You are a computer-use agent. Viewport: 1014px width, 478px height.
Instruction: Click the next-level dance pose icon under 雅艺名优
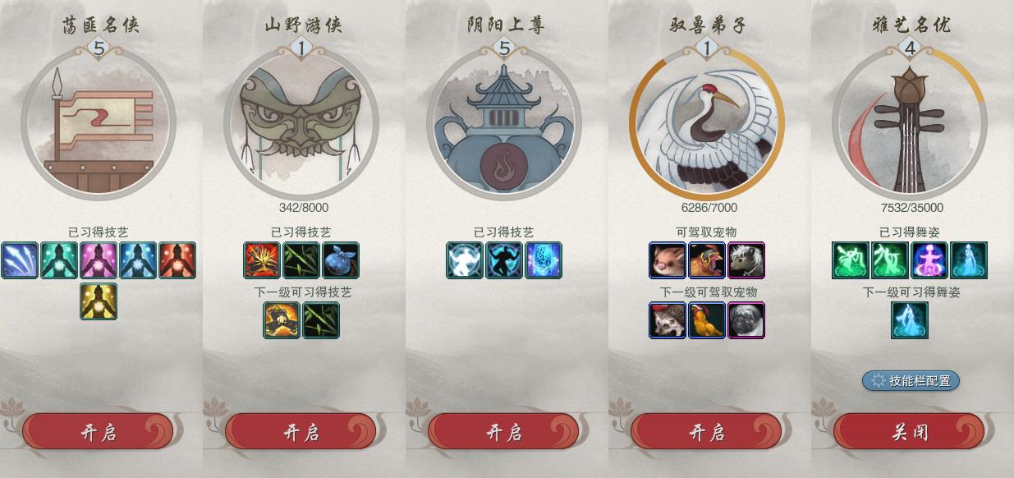[910, 319]
